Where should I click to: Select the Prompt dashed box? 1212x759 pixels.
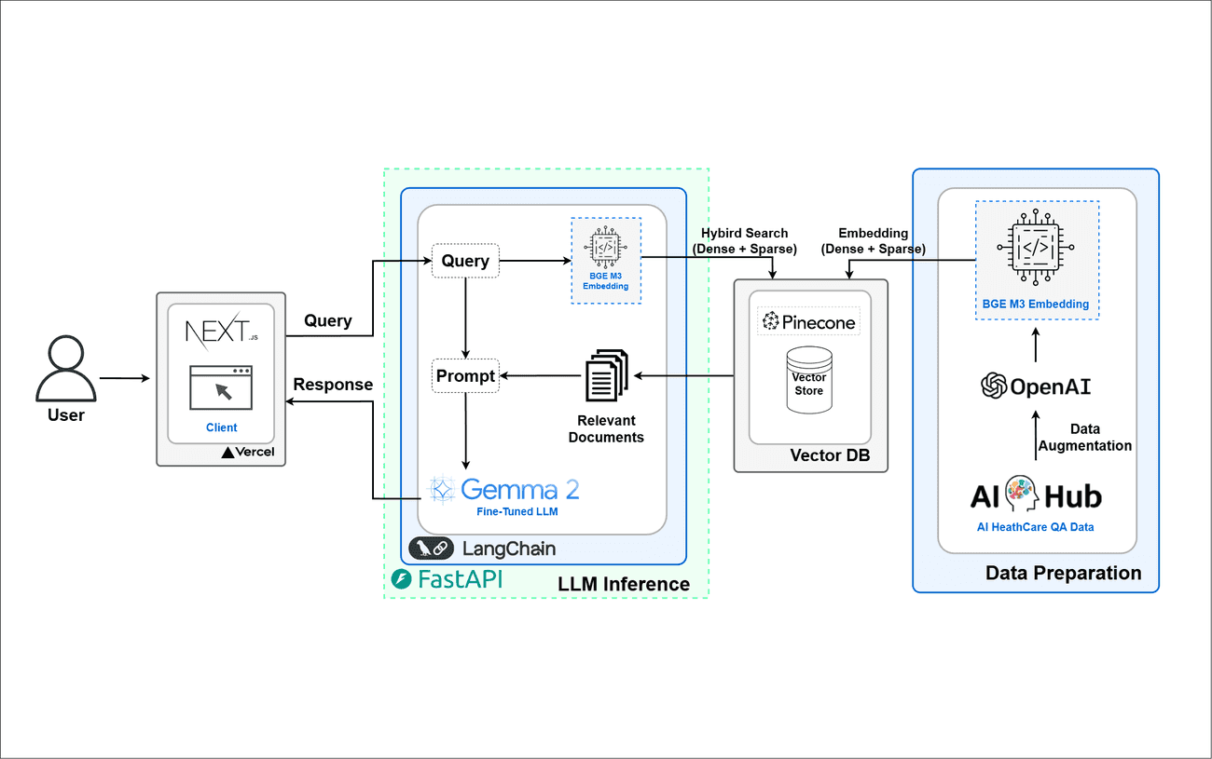coord(465,376)
